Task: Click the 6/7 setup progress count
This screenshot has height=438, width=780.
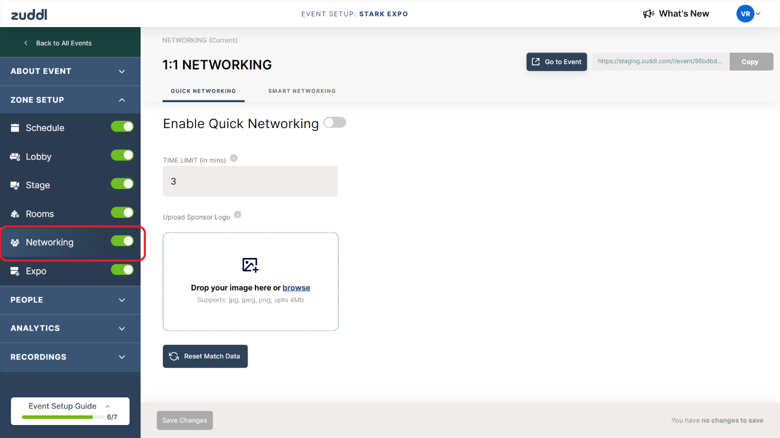Action: point(112,417)
